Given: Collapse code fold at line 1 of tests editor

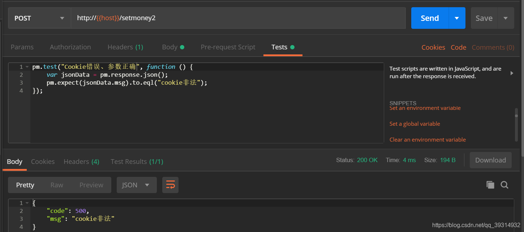Looking at the screenshot, I should pos(27,67).
